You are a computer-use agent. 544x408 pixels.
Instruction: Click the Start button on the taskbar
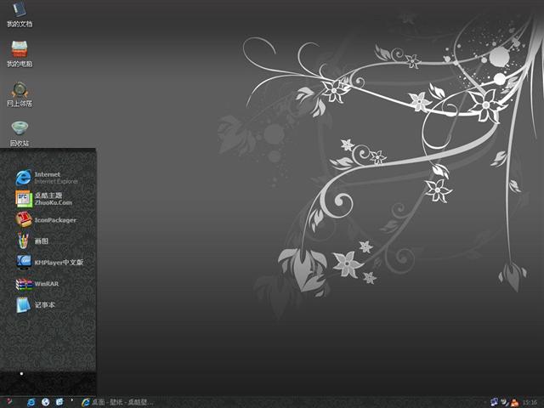[x=8, y=402]
